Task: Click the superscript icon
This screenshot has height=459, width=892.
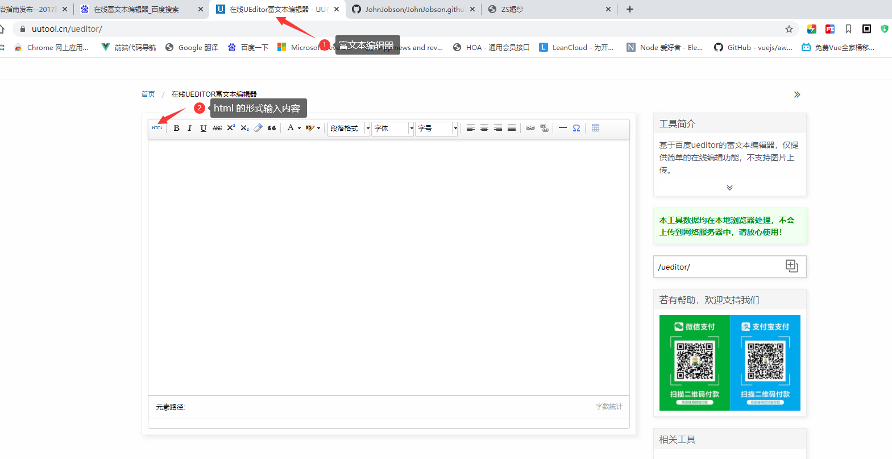Action: coord(231,128)
